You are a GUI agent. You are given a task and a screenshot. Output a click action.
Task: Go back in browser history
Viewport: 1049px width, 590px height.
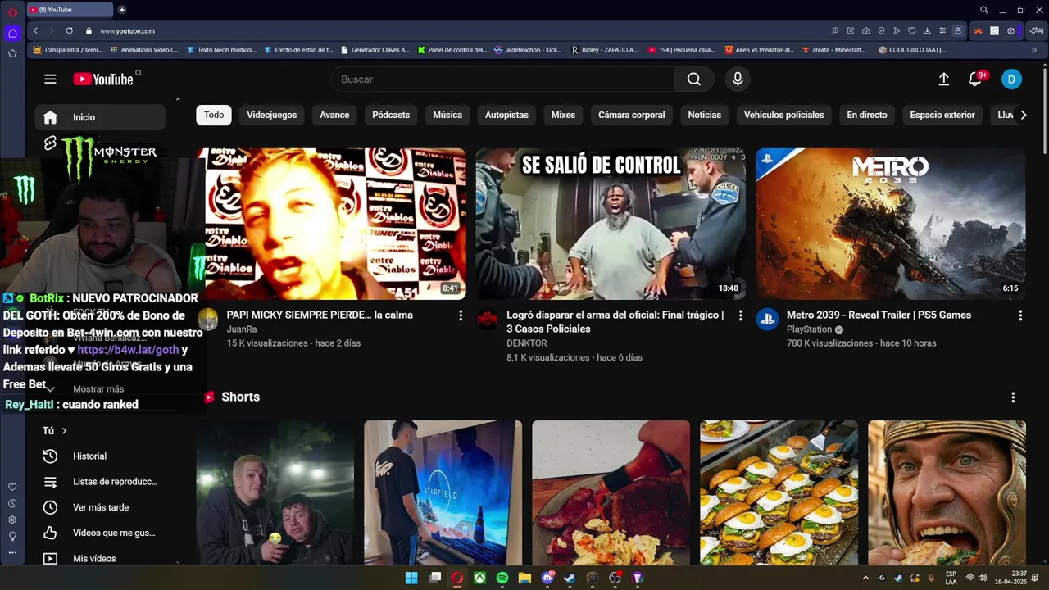(35, 30)
